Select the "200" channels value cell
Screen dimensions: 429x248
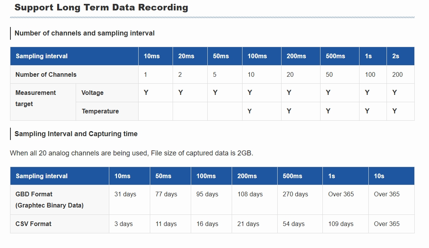[397, 74]
